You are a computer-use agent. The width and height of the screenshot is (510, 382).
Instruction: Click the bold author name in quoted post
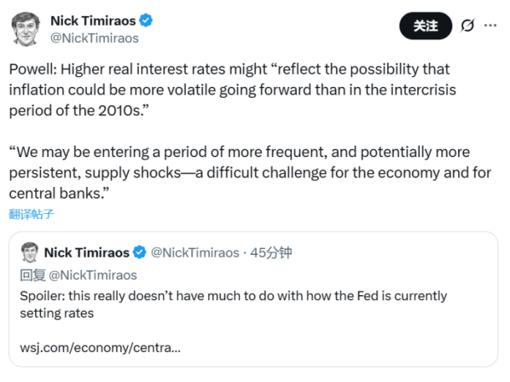coord(87,252)
